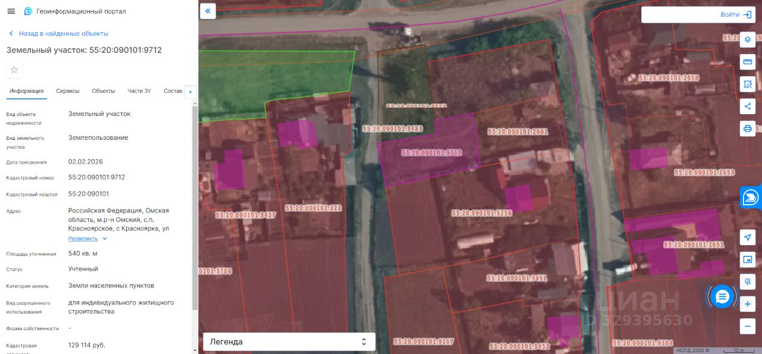Click the Землепользование value

(98, 137)
